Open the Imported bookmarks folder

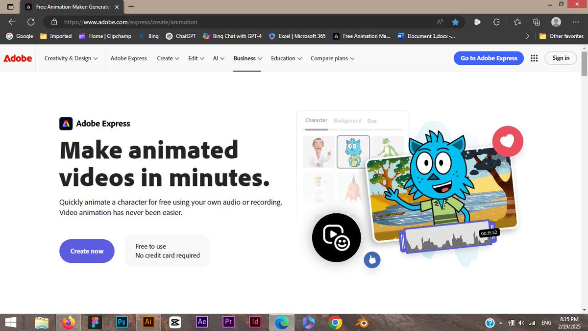click(x=56, y=36)
